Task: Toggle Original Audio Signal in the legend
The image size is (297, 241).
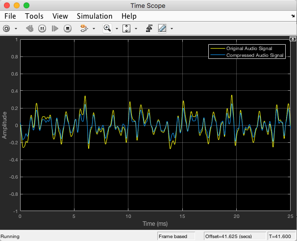Action: coord(249,49)
